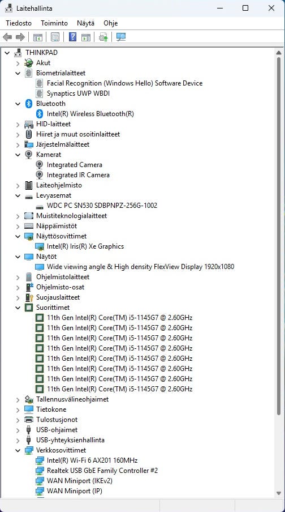Click the Scan for hardware changes icon

click(x=121, y=37)
